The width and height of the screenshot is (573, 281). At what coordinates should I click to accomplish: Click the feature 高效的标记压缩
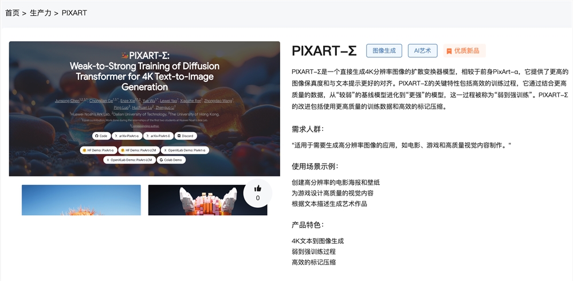pyautogui.click(x=313, y=262)
